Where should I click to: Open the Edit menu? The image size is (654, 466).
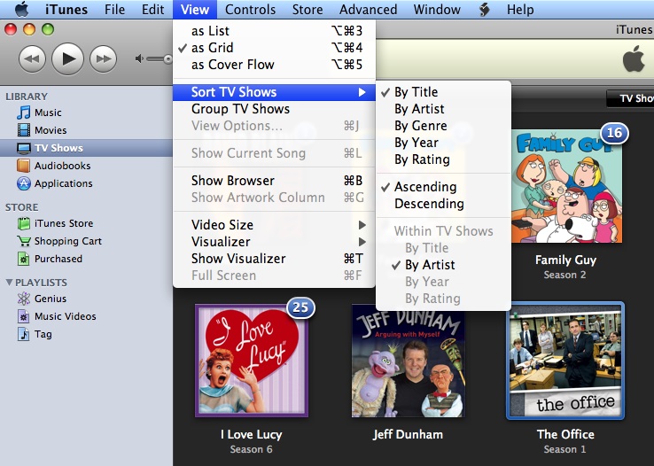pos(153,9)
